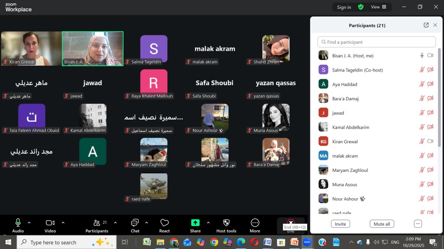Click the green Share screen icon

click(195, 223)
